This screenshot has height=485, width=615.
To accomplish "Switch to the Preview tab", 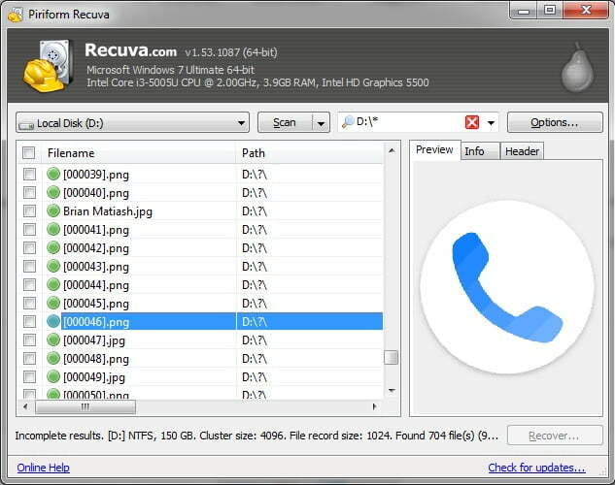I will pyautogui.click(x=434, y=149).
